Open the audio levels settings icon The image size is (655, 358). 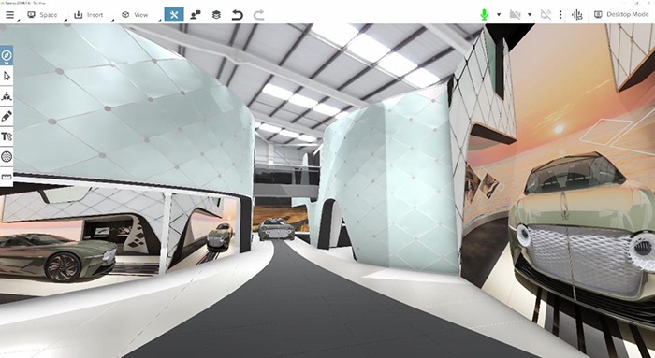pyautogui.click(x=577, y=15)
